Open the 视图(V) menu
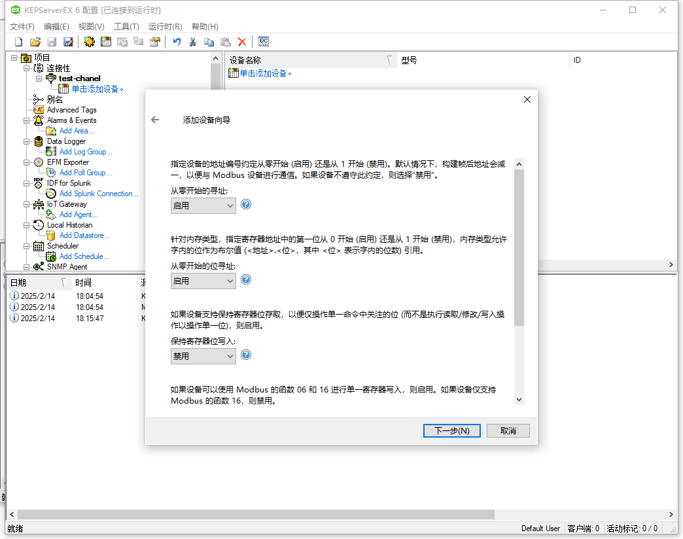This screenshot has height=539, width=683. (x=92, y=27)
